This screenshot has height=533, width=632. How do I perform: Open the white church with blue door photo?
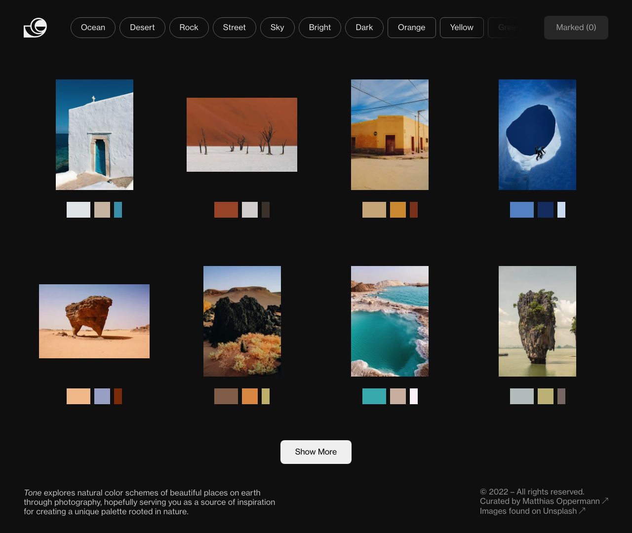coord(94,135)
